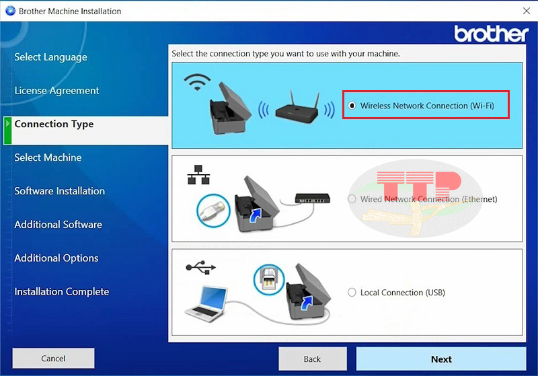
Task: Select Wired Network Connection (Ethernet) radio button
Action: click(352, 199)
